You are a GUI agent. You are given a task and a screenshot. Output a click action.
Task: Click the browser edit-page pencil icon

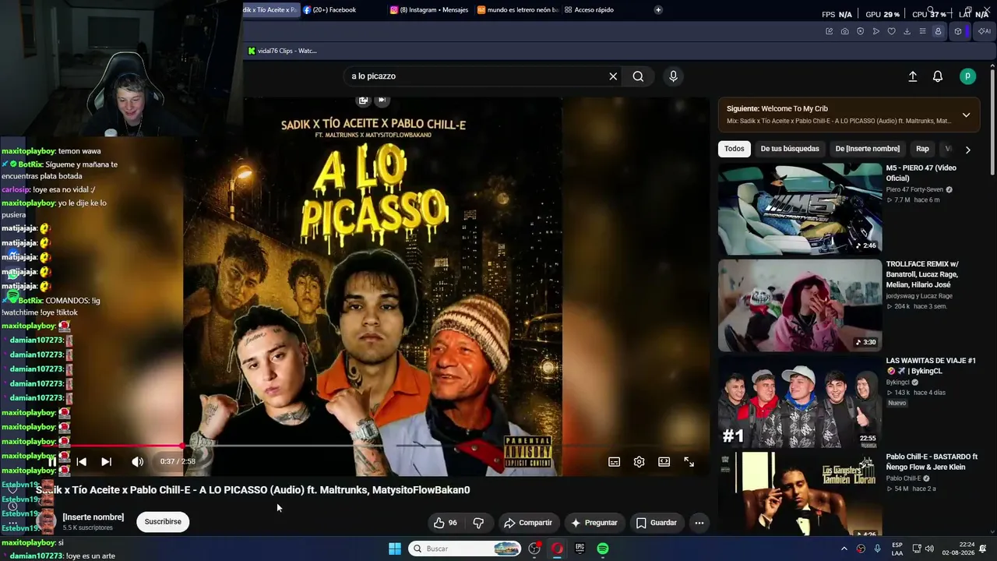click(x=829, y=31)
